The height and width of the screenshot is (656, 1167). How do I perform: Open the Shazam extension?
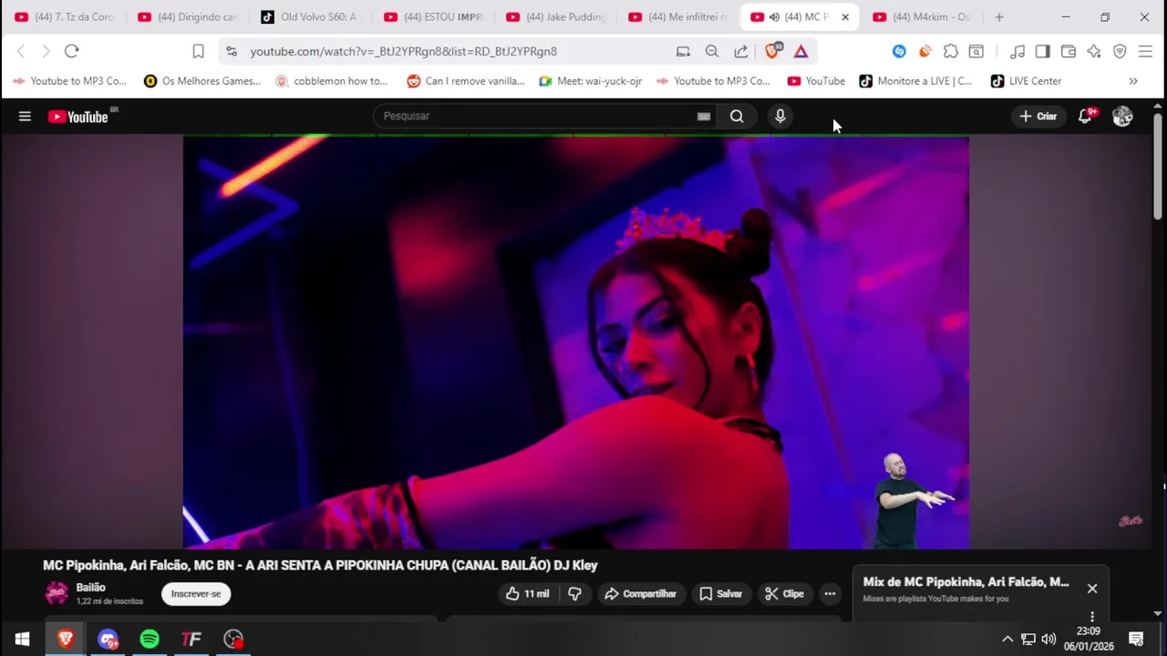pyautogui.click(x=899, y=52)
